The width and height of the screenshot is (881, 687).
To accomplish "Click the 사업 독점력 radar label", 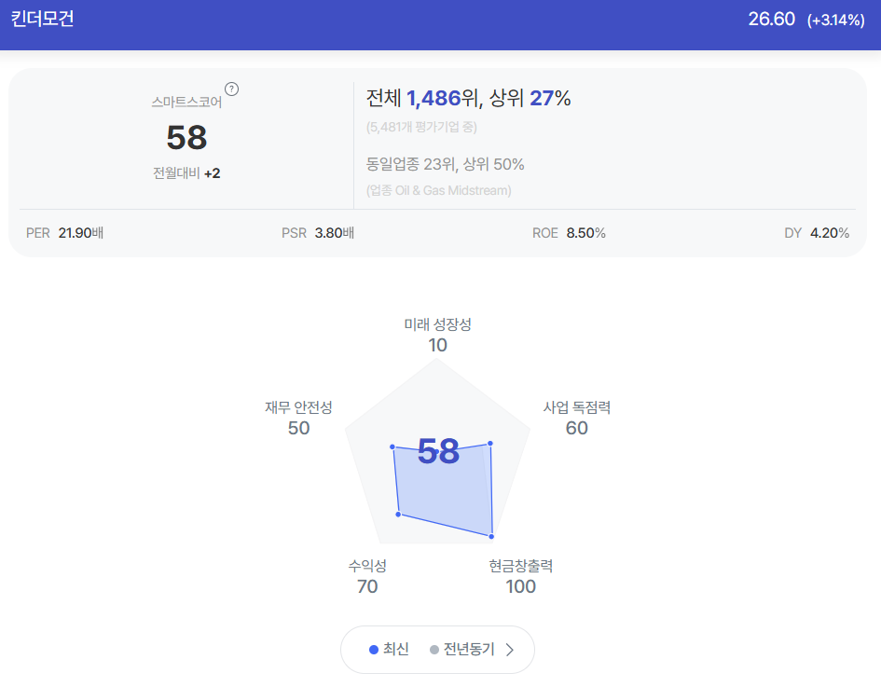I will click(577, 407).
